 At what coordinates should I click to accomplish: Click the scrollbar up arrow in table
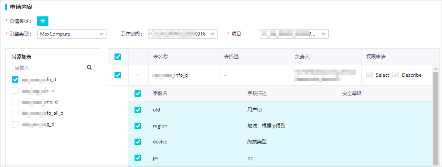pyautogui.click(x=436, y=69)
